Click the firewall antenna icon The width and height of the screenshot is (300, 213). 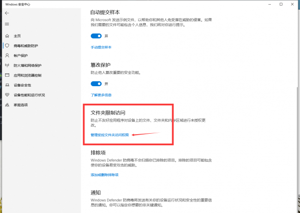point(7,65)
